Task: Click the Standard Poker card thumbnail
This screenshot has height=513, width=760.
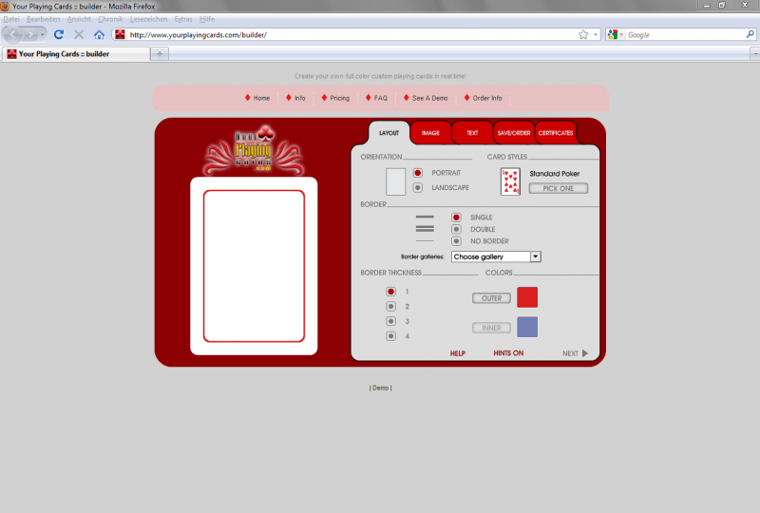Action: tap(510, 181)
